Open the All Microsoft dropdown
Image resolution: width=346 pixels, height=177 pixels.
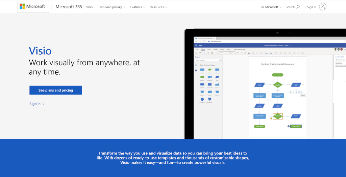tap(271, 7)
